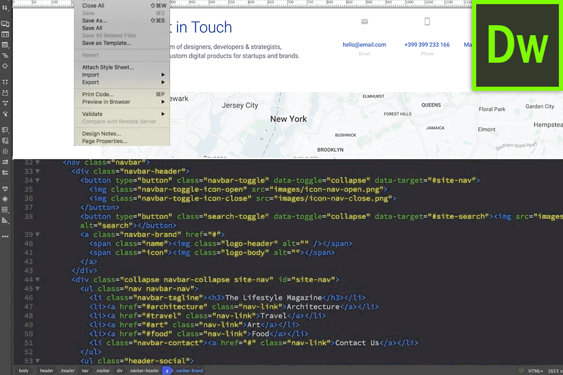The width and height of the screenshot is (563, 375).
Task: Open the HTML language dropdown in the status bar
Action: pyautogui.click(x=535, y=371)
